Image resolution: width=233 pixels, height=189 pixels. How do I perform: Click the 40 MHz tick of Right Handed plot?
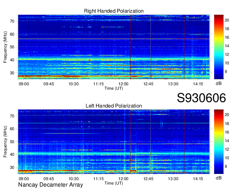coord(12,60)
